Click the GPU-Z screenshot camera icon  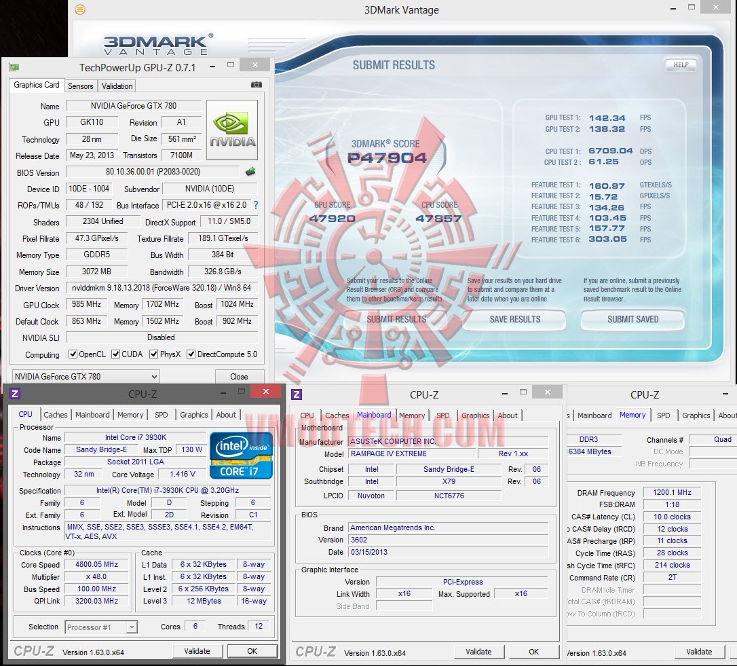(256, 85)
